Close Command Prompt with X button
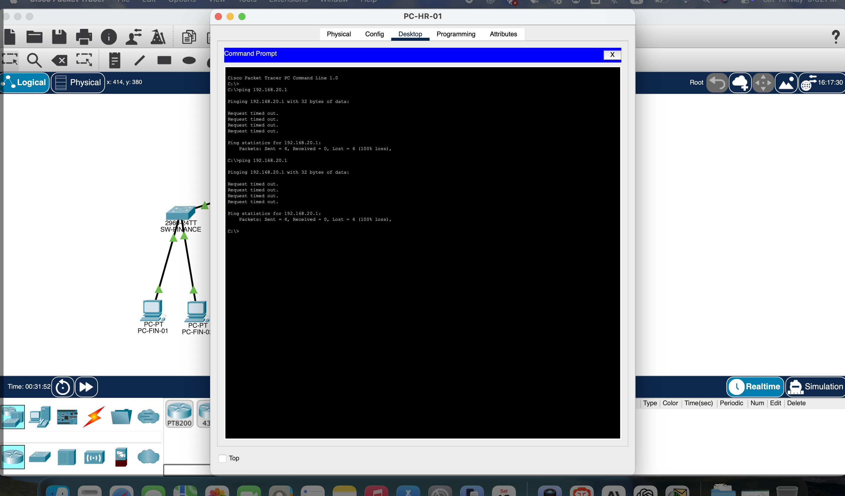Image resolution: width=845 pixels, height=496 pixels. coord(612,55)
